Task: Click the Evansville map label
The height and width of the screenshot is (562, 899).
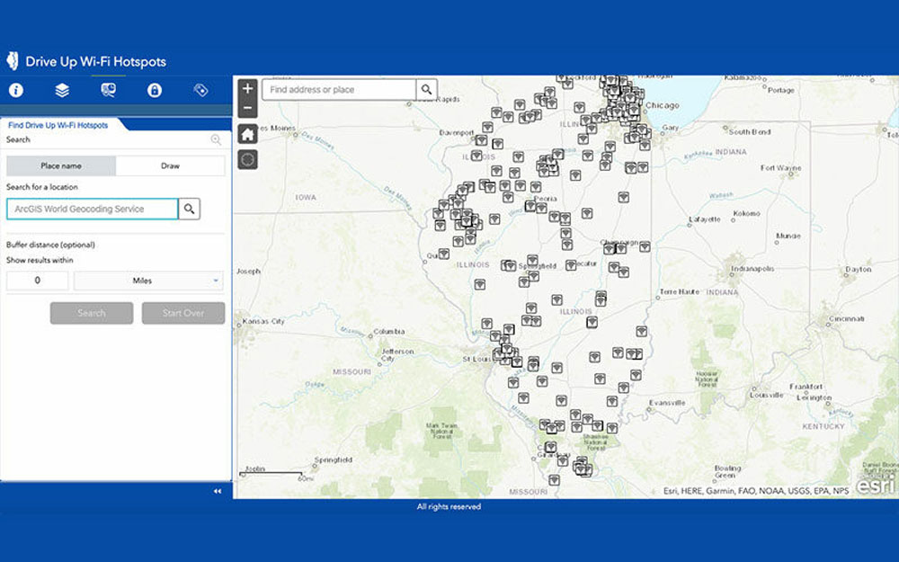Action: (x=667, y=403)
